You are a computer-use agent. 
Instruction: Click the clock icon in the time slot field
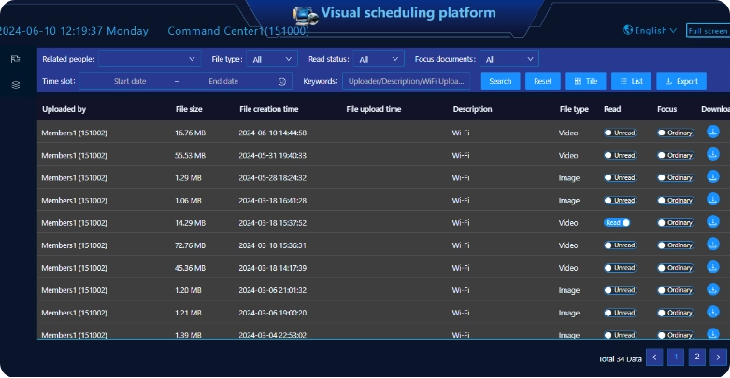tap(281, 81)
